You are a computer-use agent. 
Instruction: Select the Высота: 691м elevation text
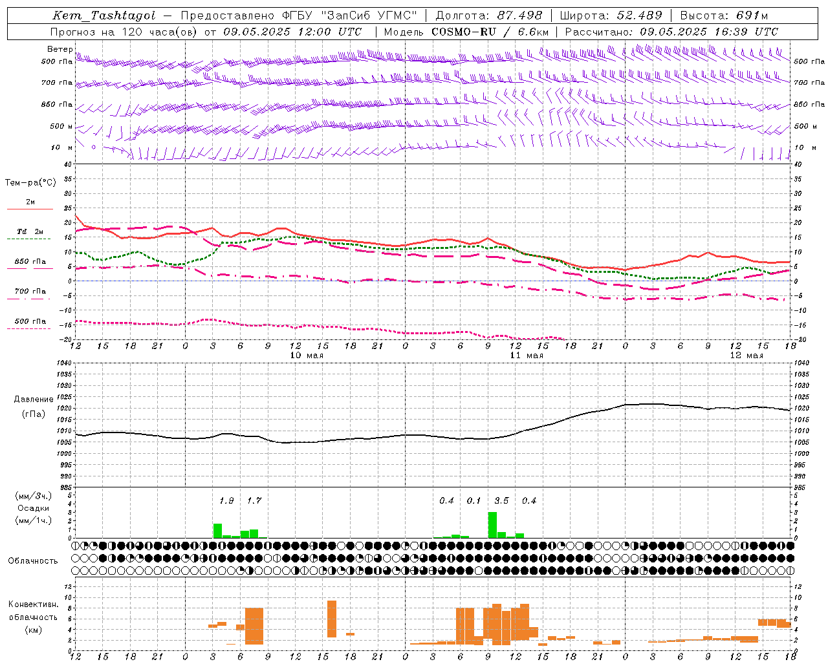click(x=724, y=16)
